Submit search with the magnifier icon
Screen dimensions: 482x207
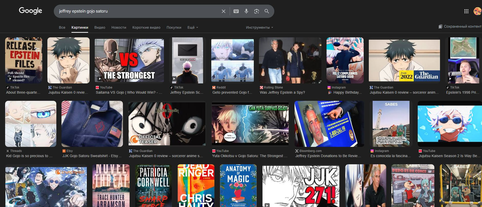click(x=267, y=11)
